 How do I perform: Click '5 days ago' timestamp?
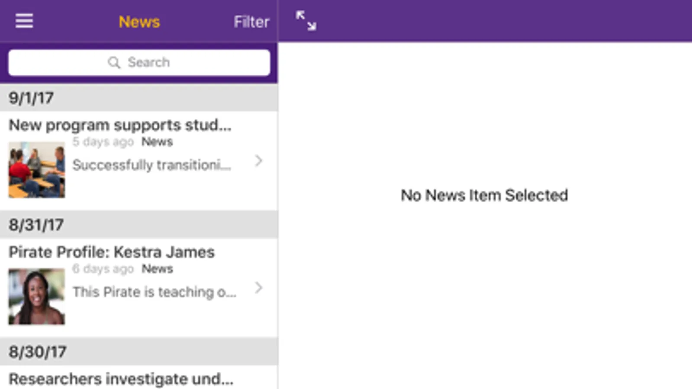point(103,142)
